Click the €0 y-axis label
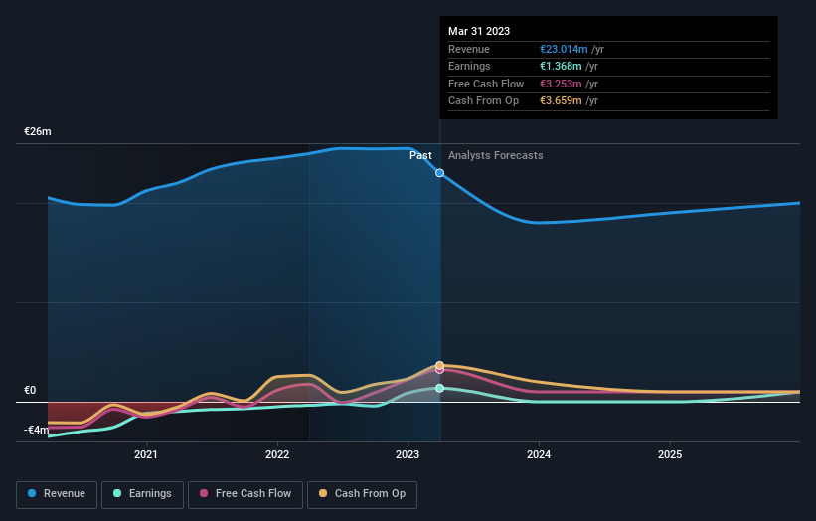Image resolution: width=816 pixels, height=521 pixels. pos(30,391)
